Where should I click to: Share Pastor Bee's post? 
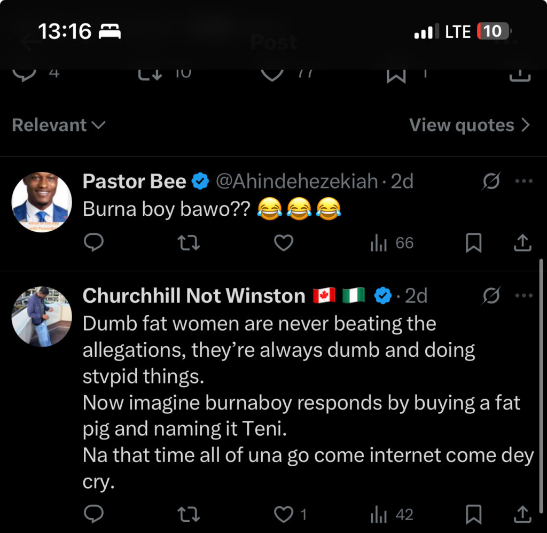(522, 243)
